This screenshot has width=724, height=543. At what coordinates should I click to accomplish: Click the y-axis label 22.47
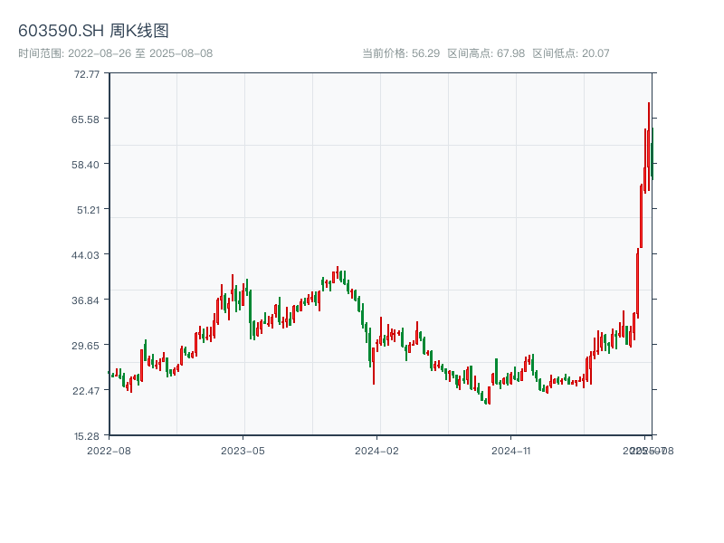tap(86, 391)
